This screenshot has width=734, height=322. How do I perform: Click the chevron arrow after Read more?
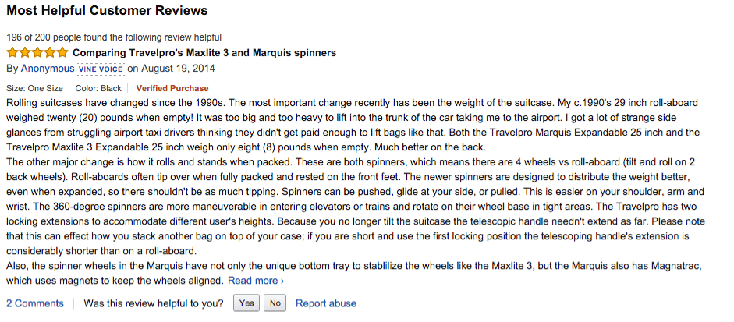(x=282, y=281)
